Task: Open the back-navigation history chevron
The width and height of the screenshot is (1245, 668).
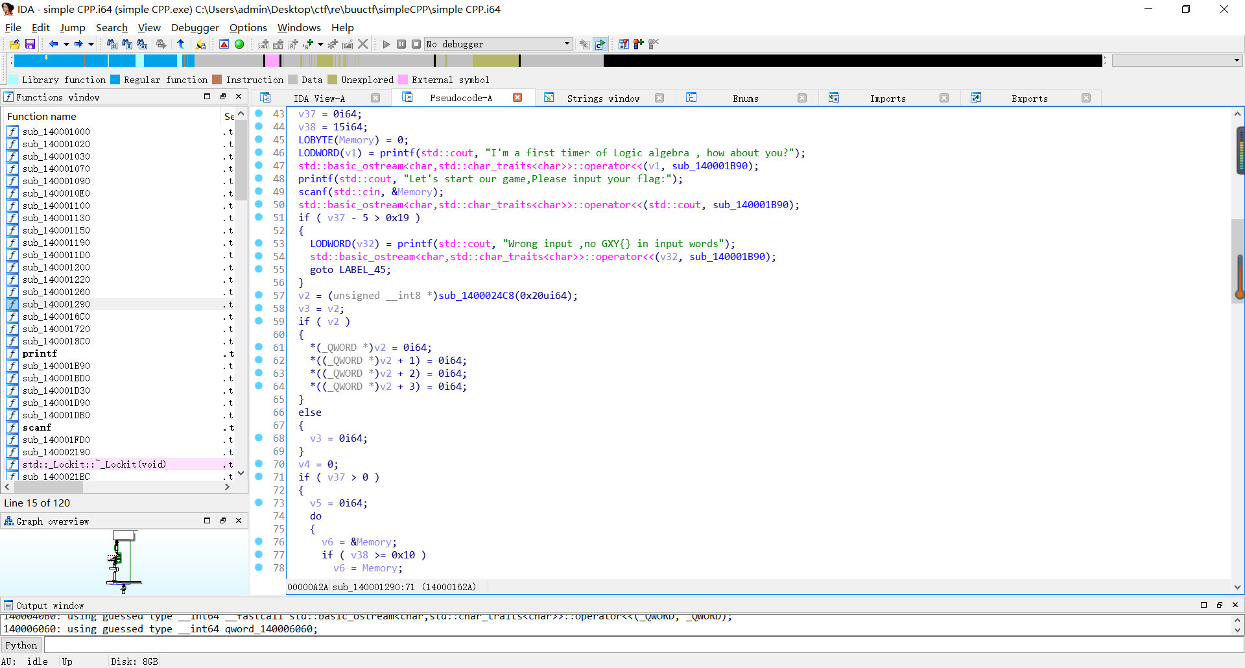Action: [67, 44]
